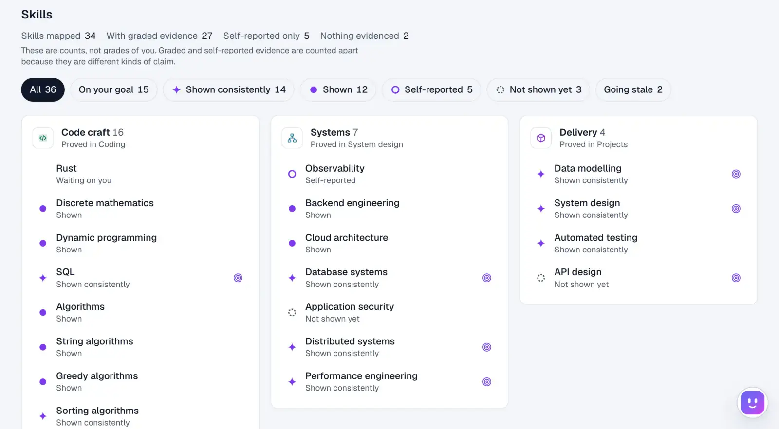This screenshot has width=779, height=429.
Task: Click the sparkle icon next to Database systems
Action: 292,278
